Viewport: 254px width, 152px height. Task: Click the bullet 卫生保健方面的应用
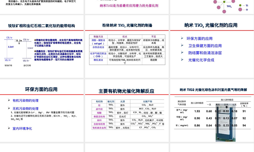tap(205, 46)
